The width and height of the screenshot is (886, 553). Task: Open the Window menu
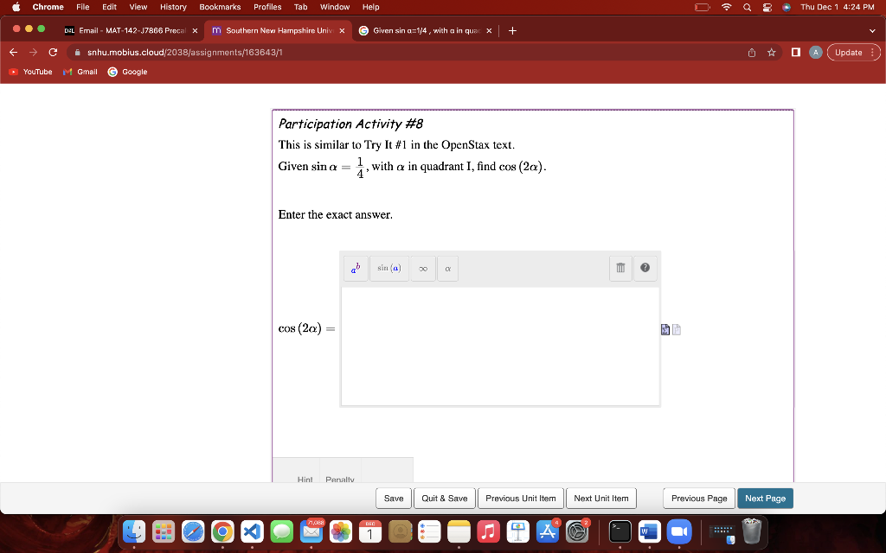(335, 7)
